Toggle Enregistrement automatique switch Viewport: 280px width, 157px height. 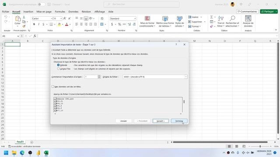[42, 4]
